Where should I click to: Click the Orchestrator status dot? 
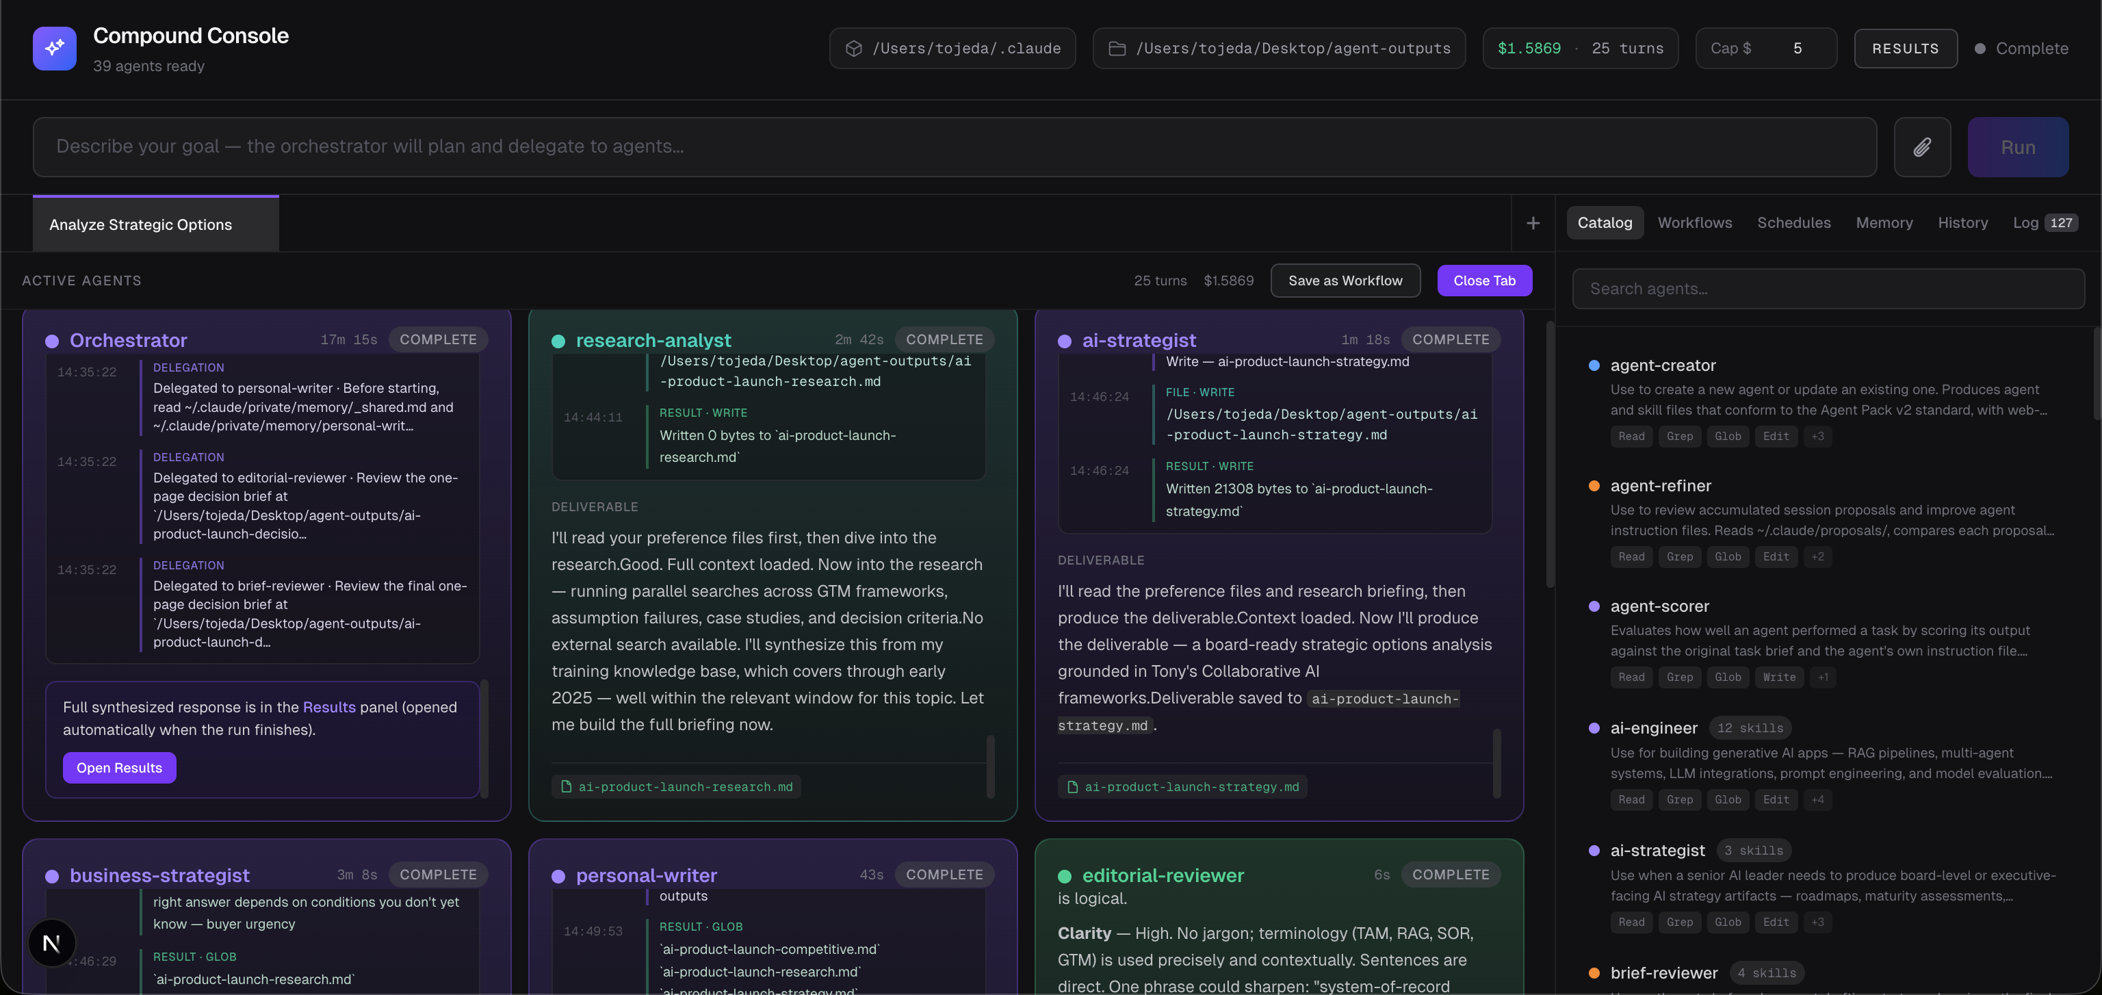pos(52,341)
